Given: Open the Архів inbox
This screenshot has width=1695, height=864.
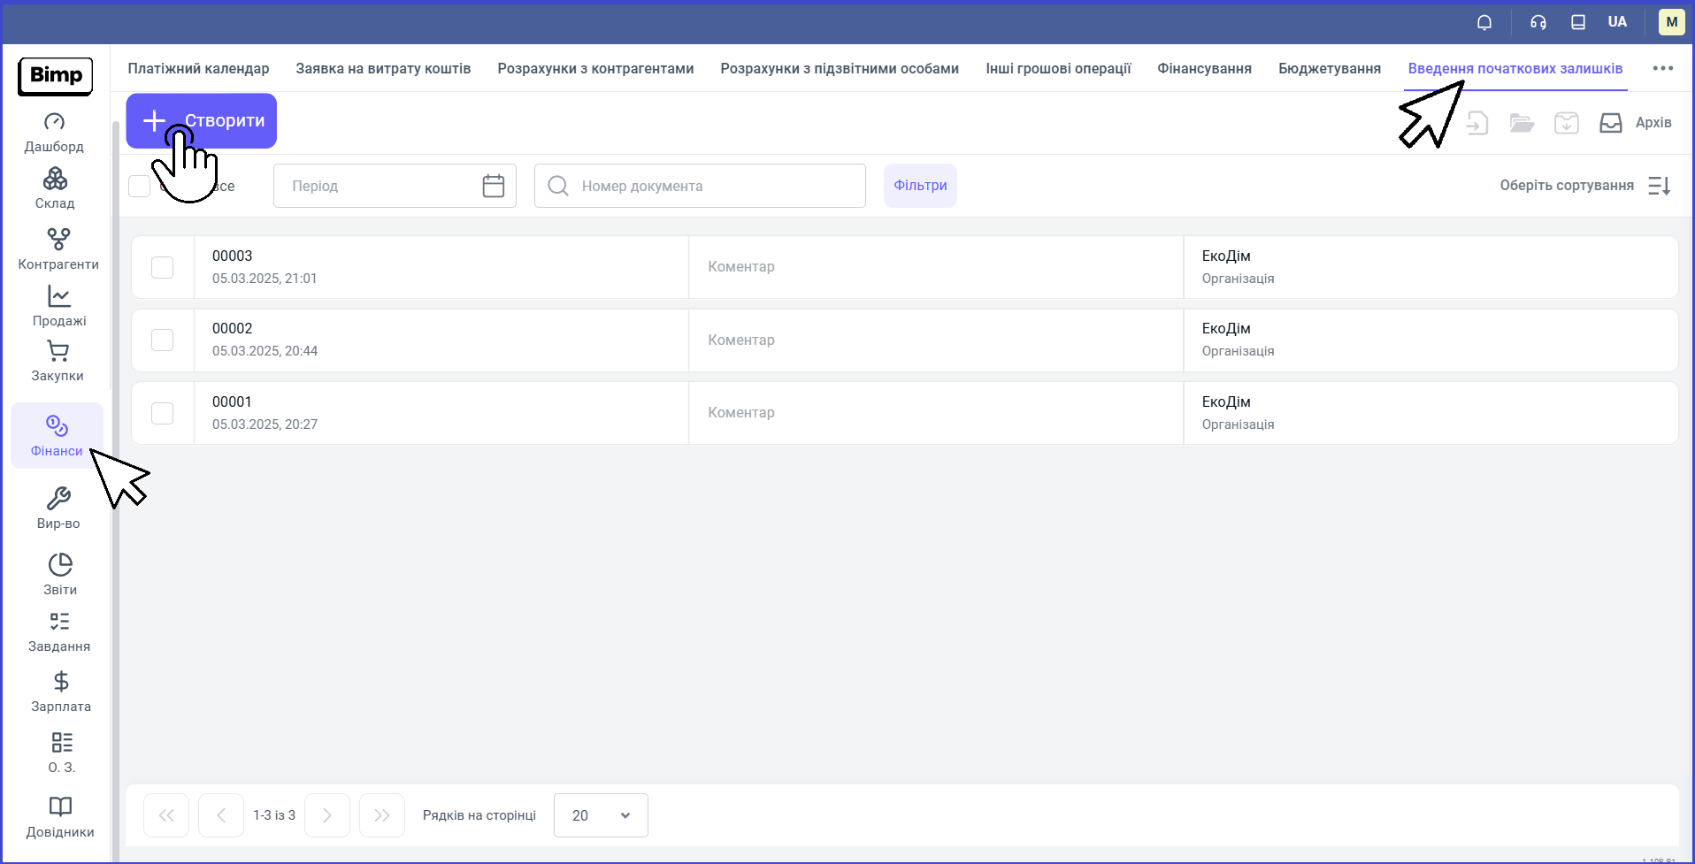Looking at the screenshot, I should tap(1636, 123).
